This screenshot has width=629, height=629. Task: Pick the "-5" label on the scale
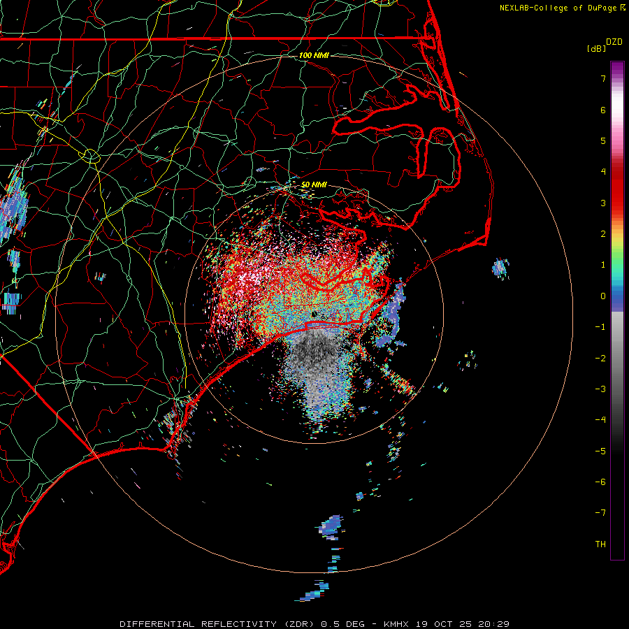click(600, 451)
